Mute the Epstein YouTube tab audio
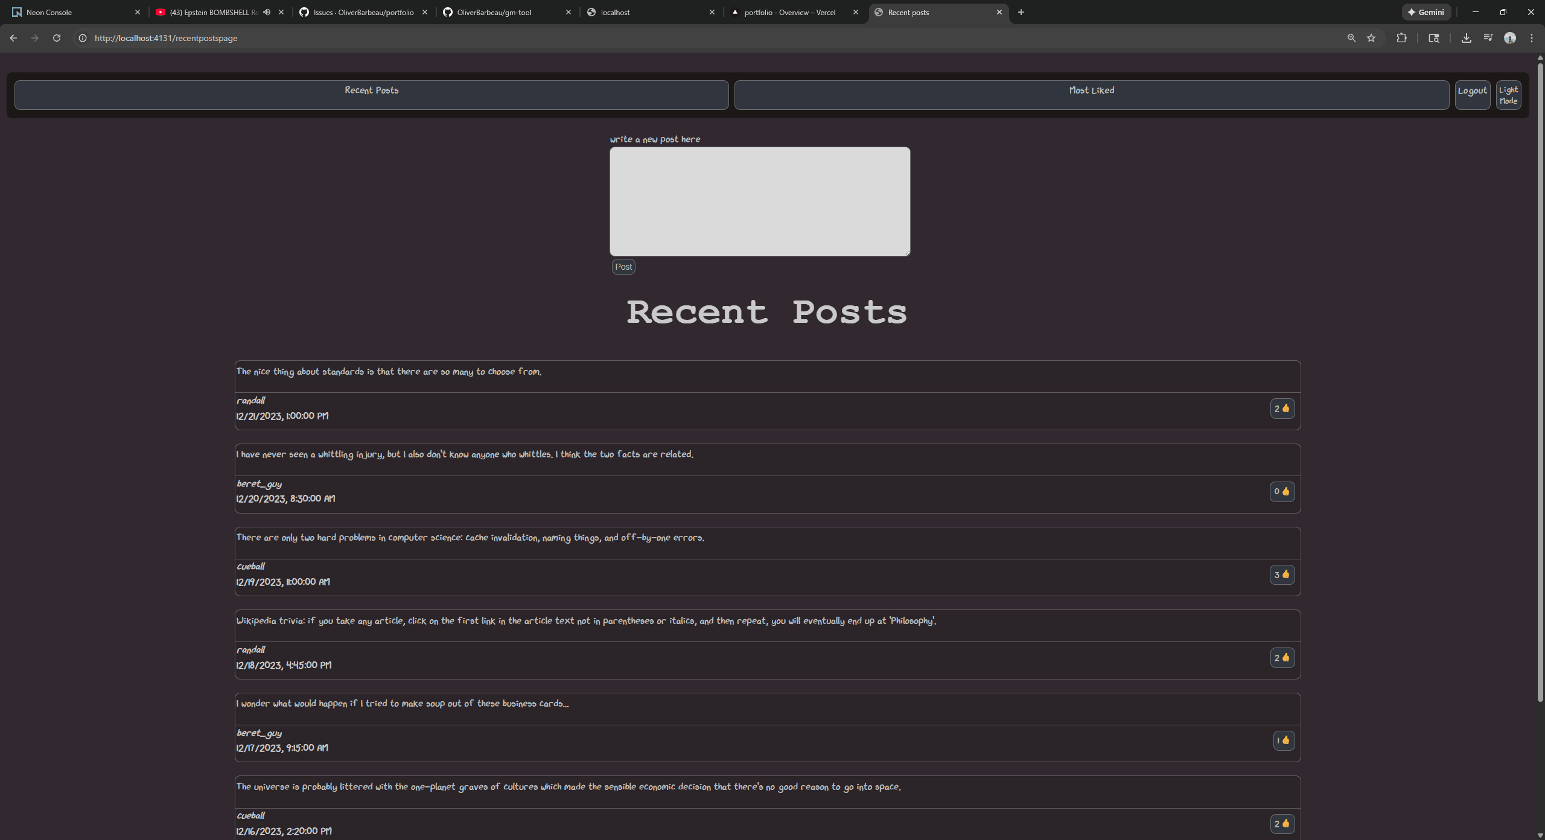The height and width of the screenshot is (840, 1545). tap(267, 11)
